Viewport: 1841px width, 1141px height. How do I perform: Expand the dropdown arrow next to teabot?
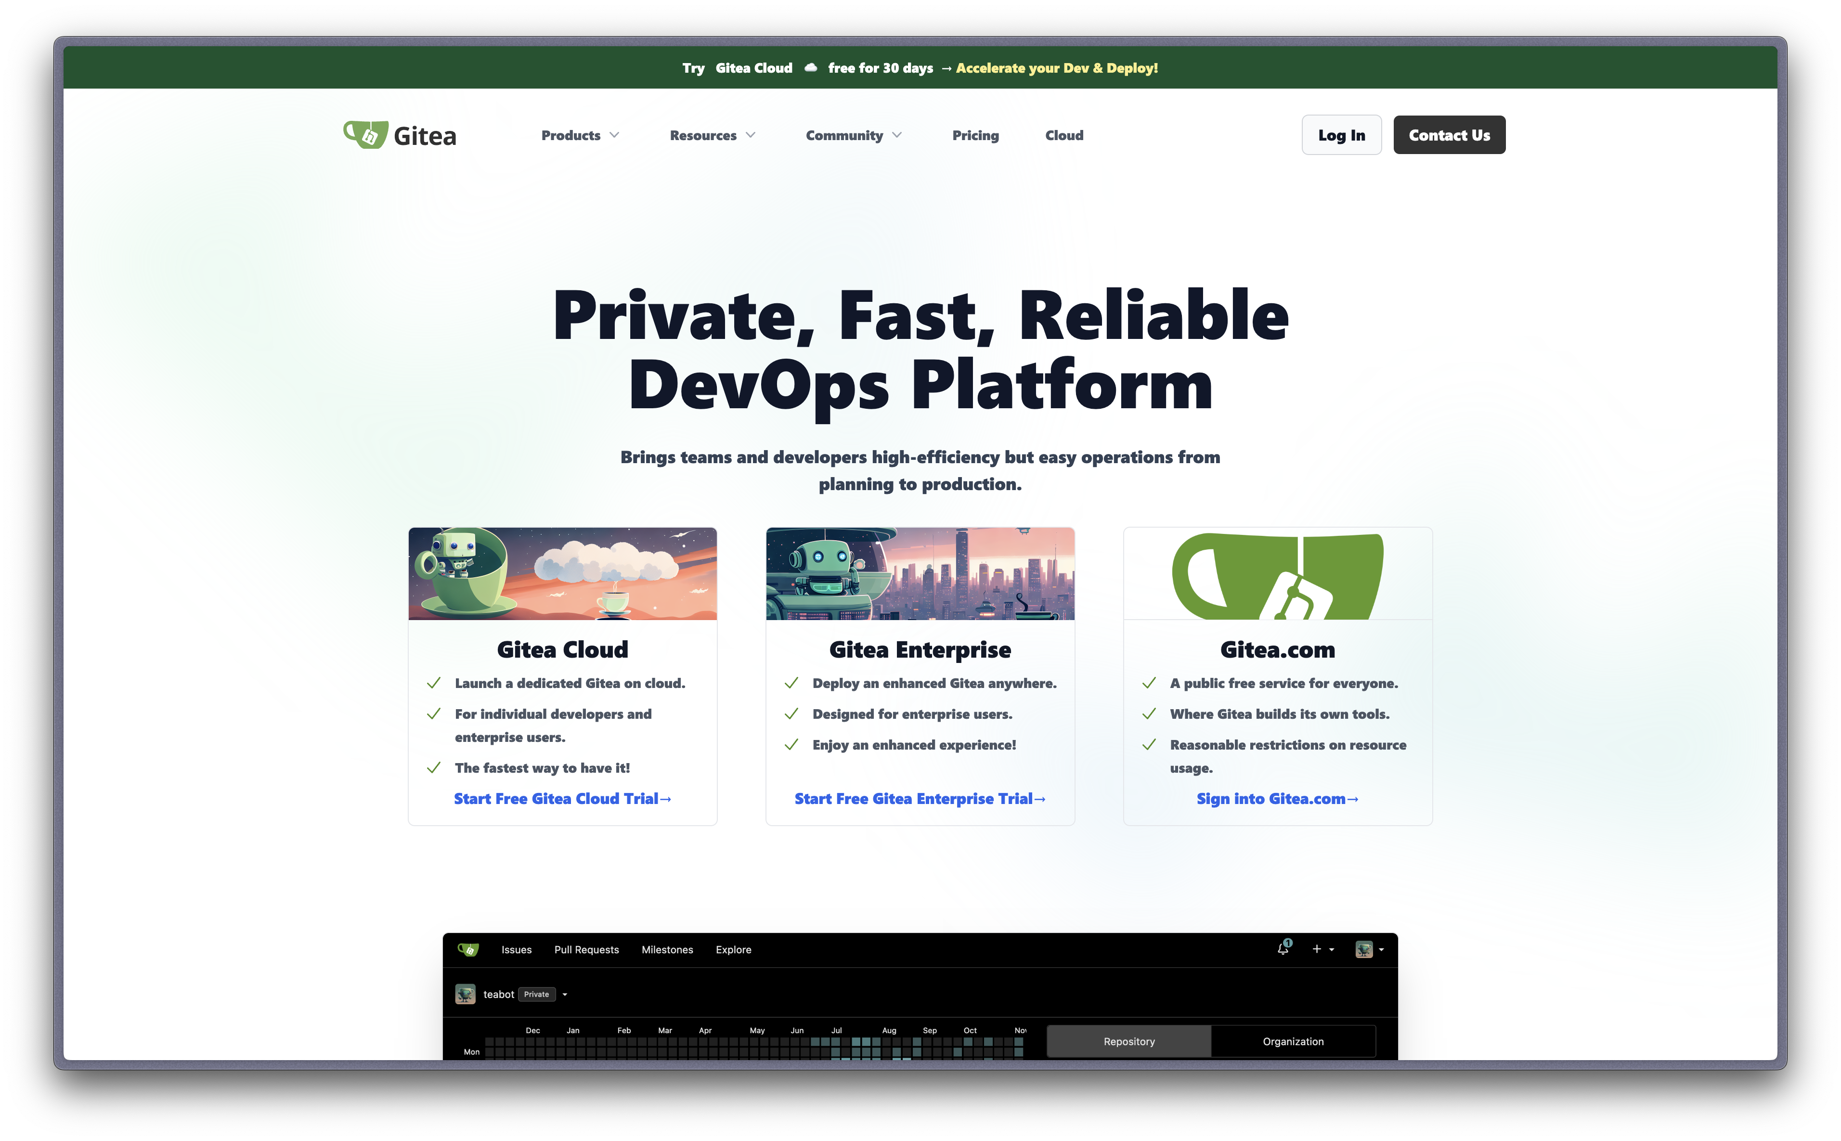pyautogui.click(x=564, y=994)
